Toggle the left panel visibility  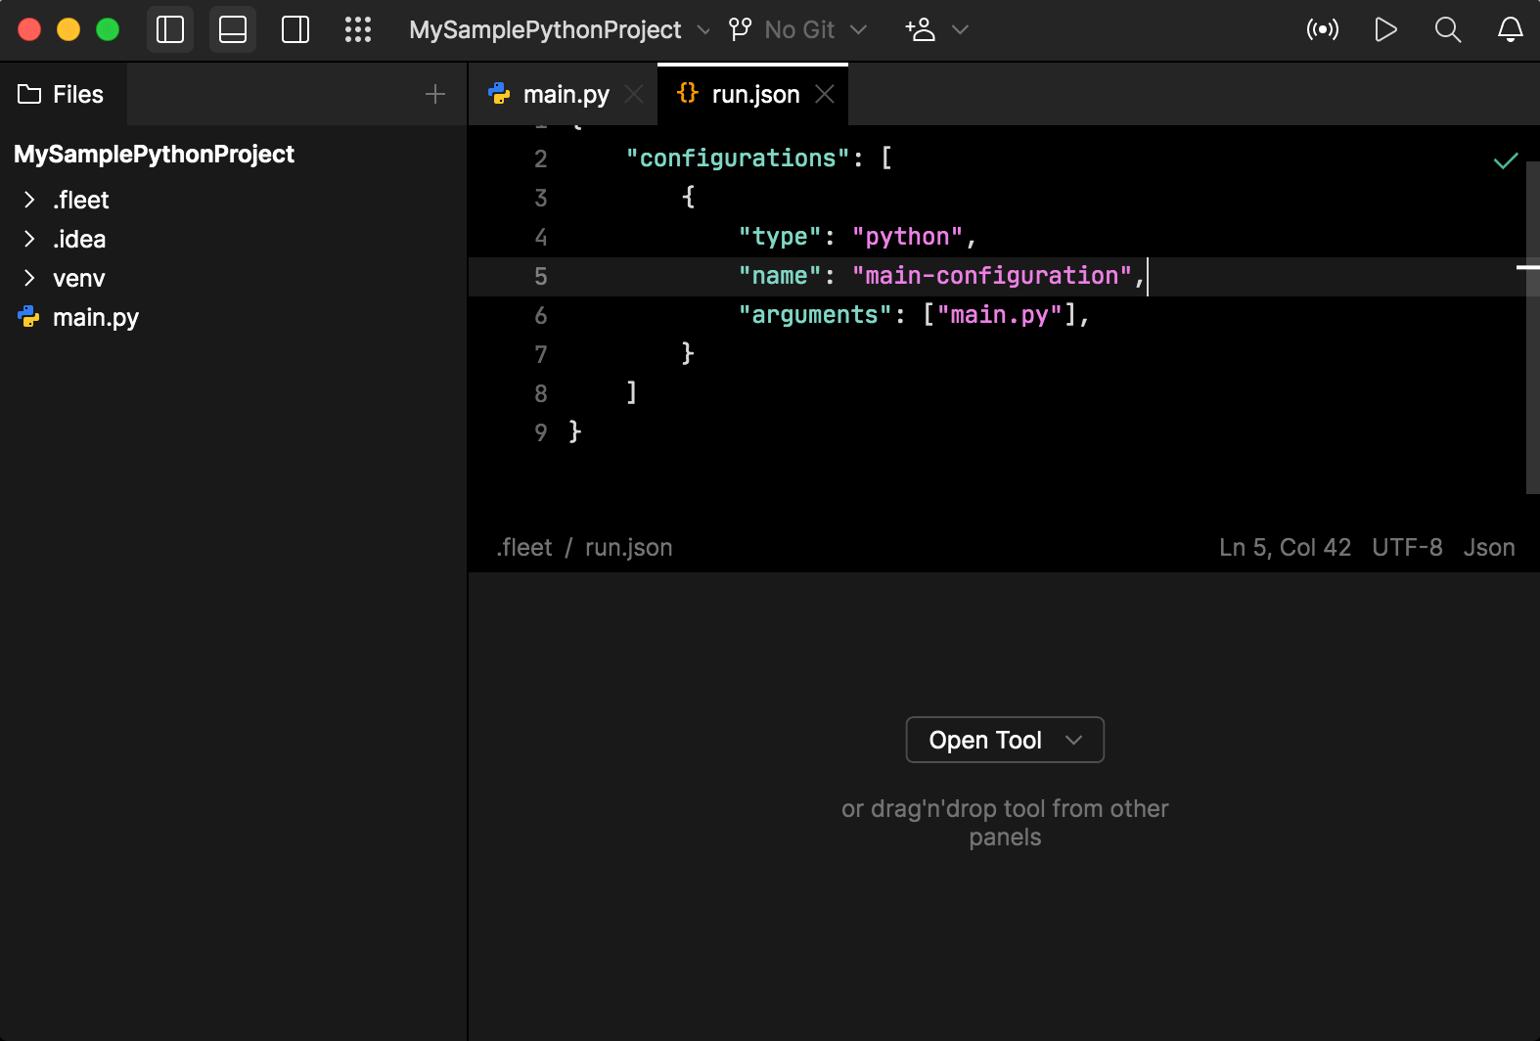tap(170, 29)
